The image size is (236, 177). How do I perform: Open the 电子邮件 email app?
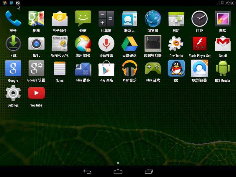(60, 19)
